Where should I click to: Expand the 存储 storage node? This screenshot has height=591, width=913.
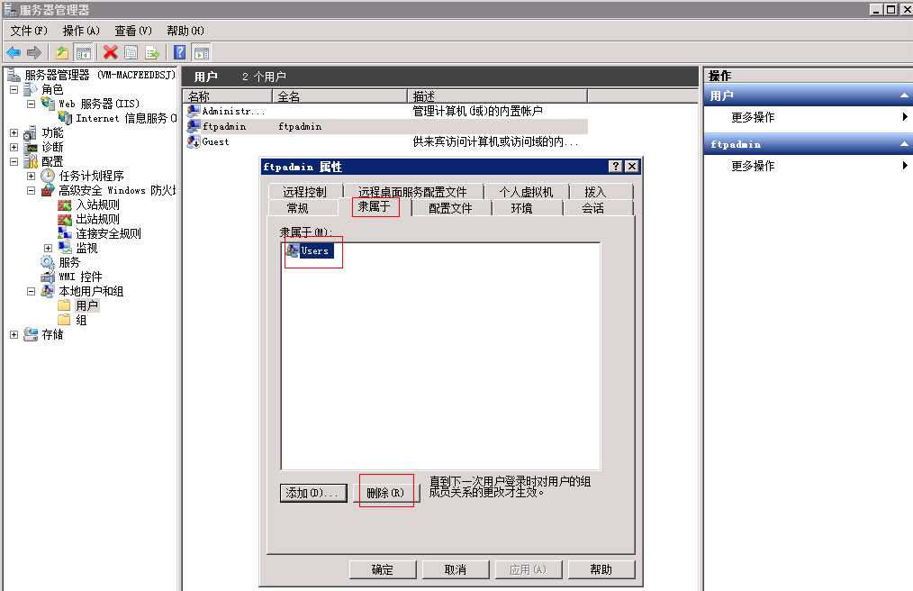coord(14,334)
